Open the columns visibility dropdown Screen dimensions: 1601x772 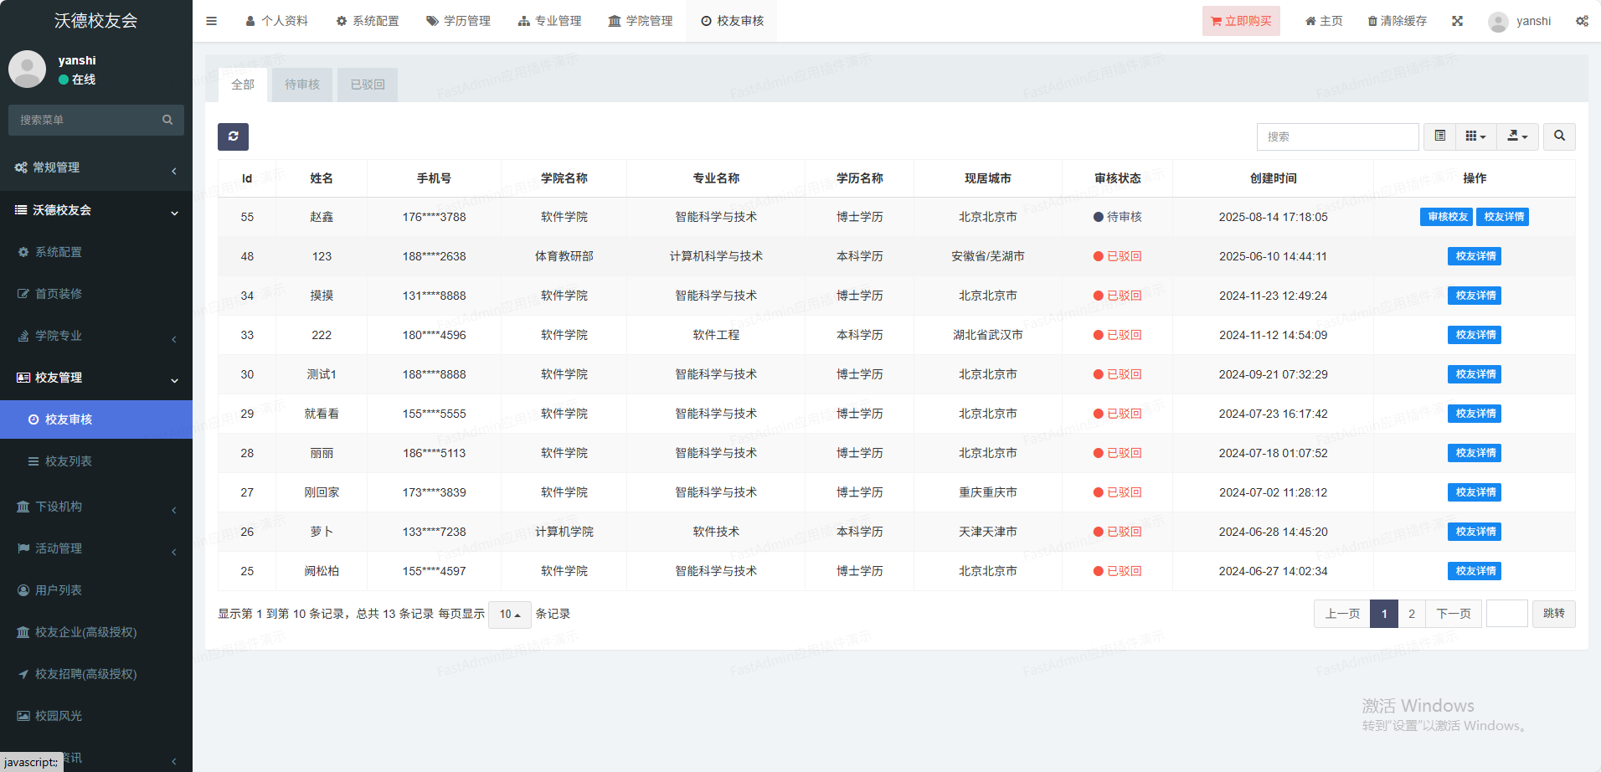point(1475,136)
